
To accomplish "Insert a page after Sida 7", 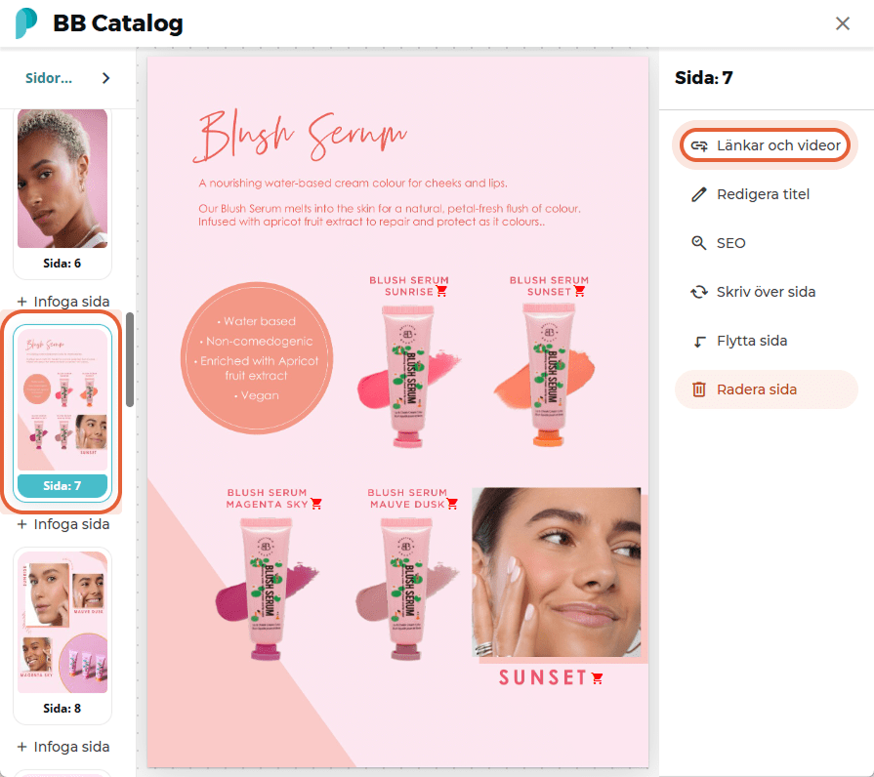I will coord(63,524).
